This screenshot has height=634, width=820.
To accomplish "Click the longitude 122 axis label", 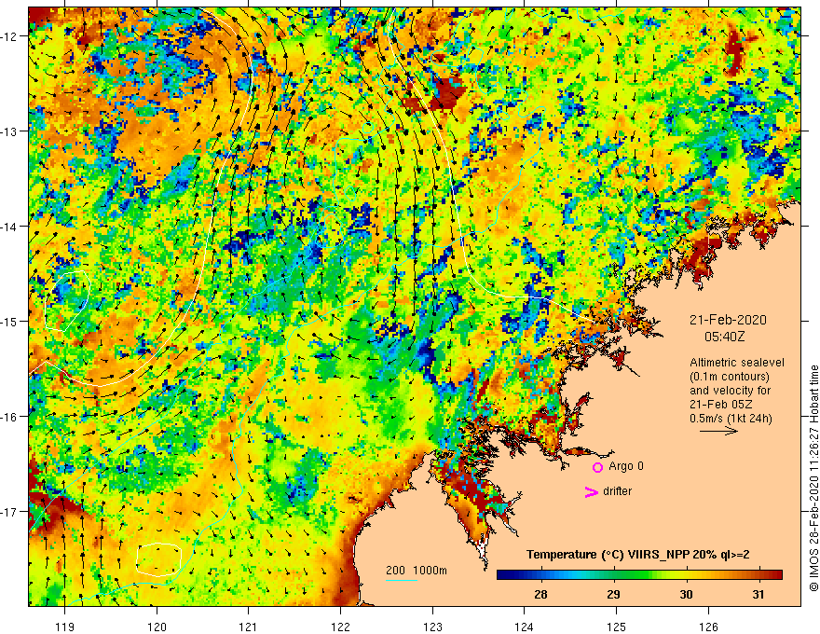I will point(340,627).
